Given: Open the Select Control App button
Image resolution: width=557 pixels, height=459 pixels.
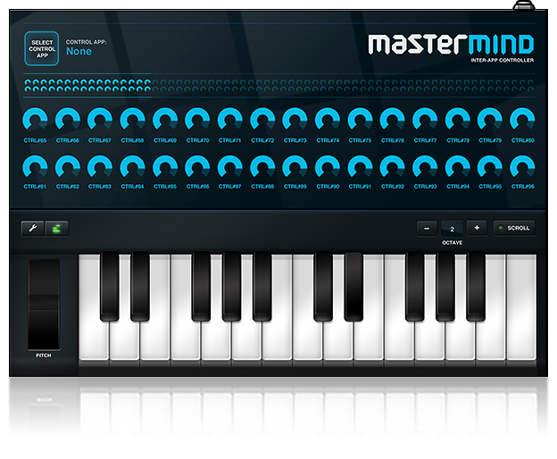Looking at the screenshot, I should click(42, 49).
